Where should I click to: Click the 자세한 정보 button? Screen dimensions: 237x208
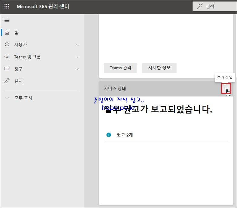159,68
